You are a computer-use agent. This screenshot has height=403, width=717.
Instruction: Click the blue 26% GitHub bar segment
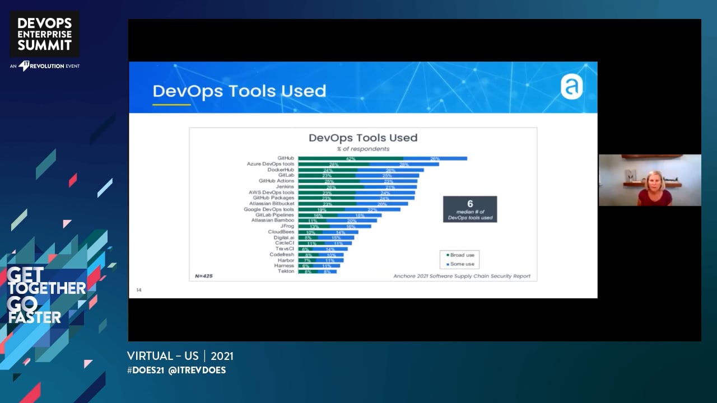[435, 158]
